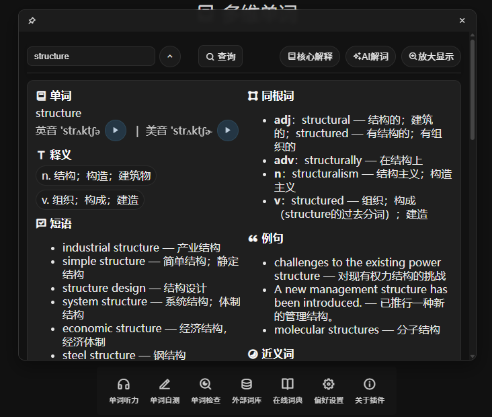Open 外部词库 database tool
This screenshot has width=492, height=417.
click(247, 391)
